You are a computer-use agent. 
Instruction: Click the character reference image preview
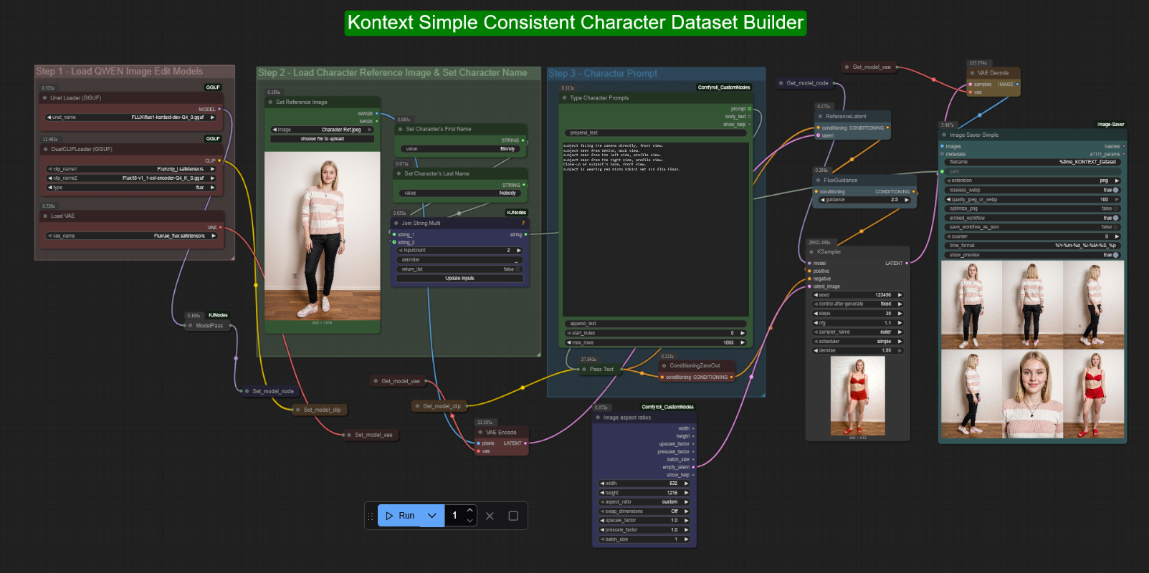[x=322, y=235]
